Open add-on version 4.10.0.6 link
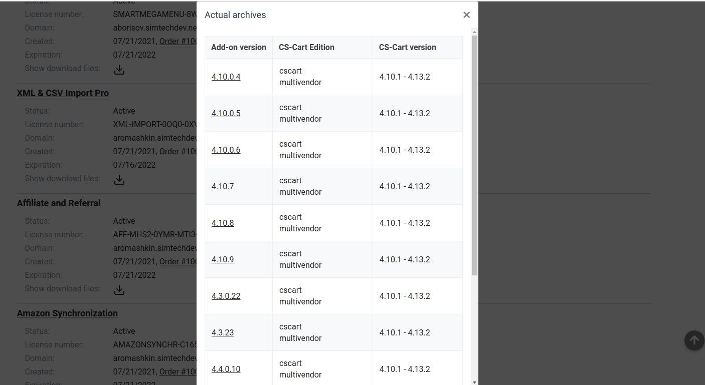The image size is (705, 385). coord(226,150)
